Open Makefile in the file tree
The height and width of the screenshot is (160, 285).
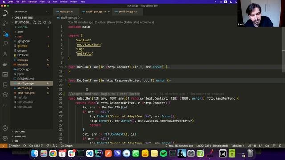click(23, 64)
